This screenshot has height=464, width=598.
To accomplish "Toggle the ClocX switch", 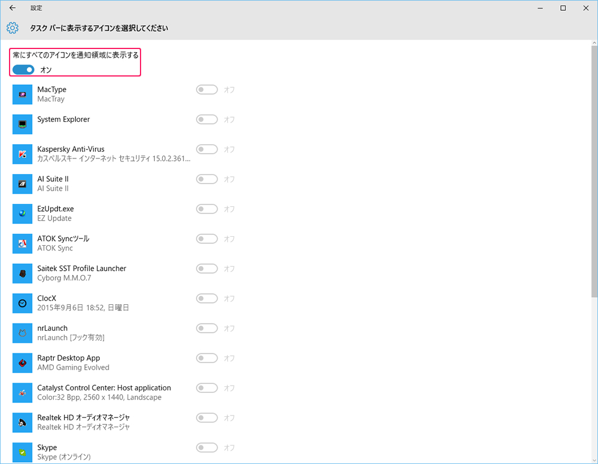I will 207,298.
